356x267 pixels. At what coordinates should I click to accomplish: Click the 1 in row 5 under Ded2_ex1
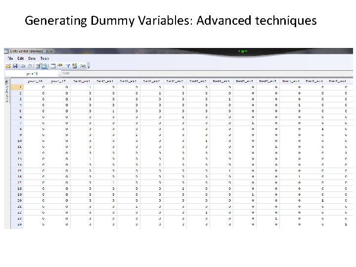[113, 111]
